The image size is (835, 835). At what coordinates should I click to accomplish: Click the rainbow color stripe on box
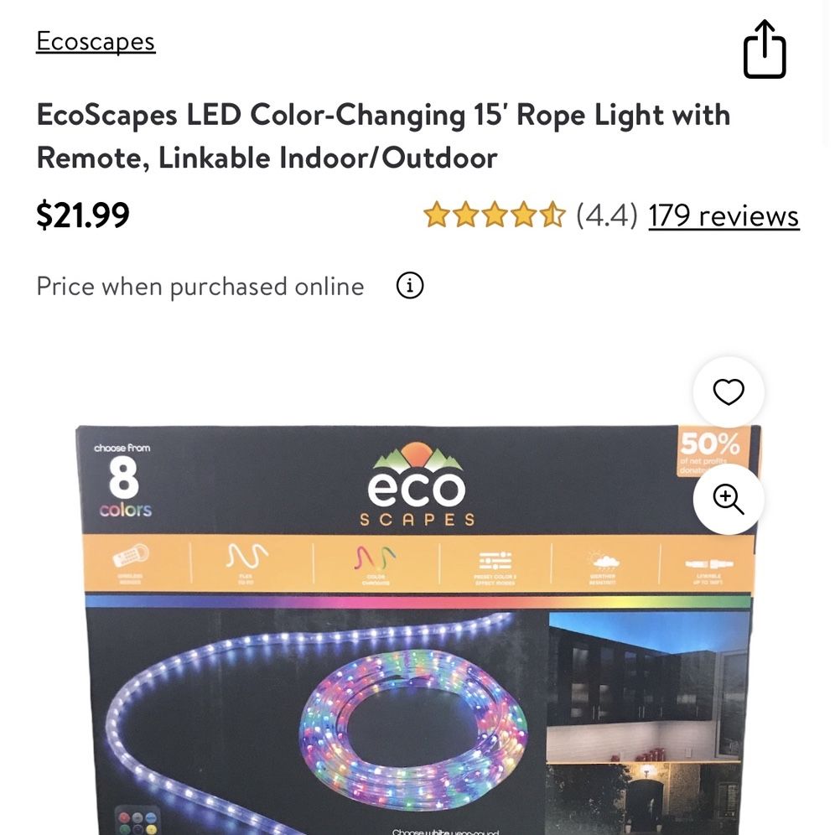(418, 602)
